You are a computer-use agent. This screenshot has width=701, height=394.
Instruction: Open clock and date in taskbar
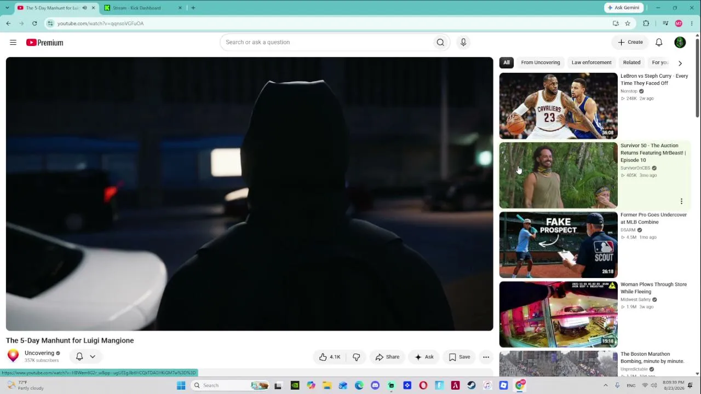[673, 385]
